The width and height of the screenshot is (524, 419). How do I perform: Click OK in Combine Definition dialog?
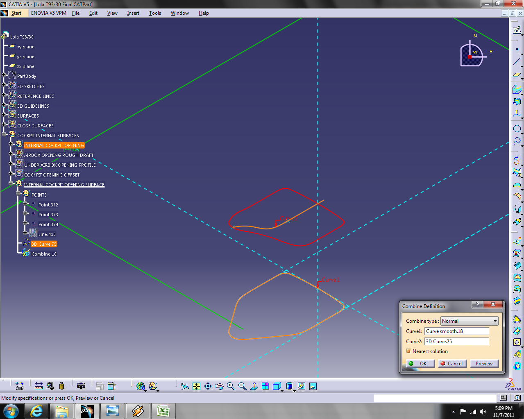(x=420, y=363)
